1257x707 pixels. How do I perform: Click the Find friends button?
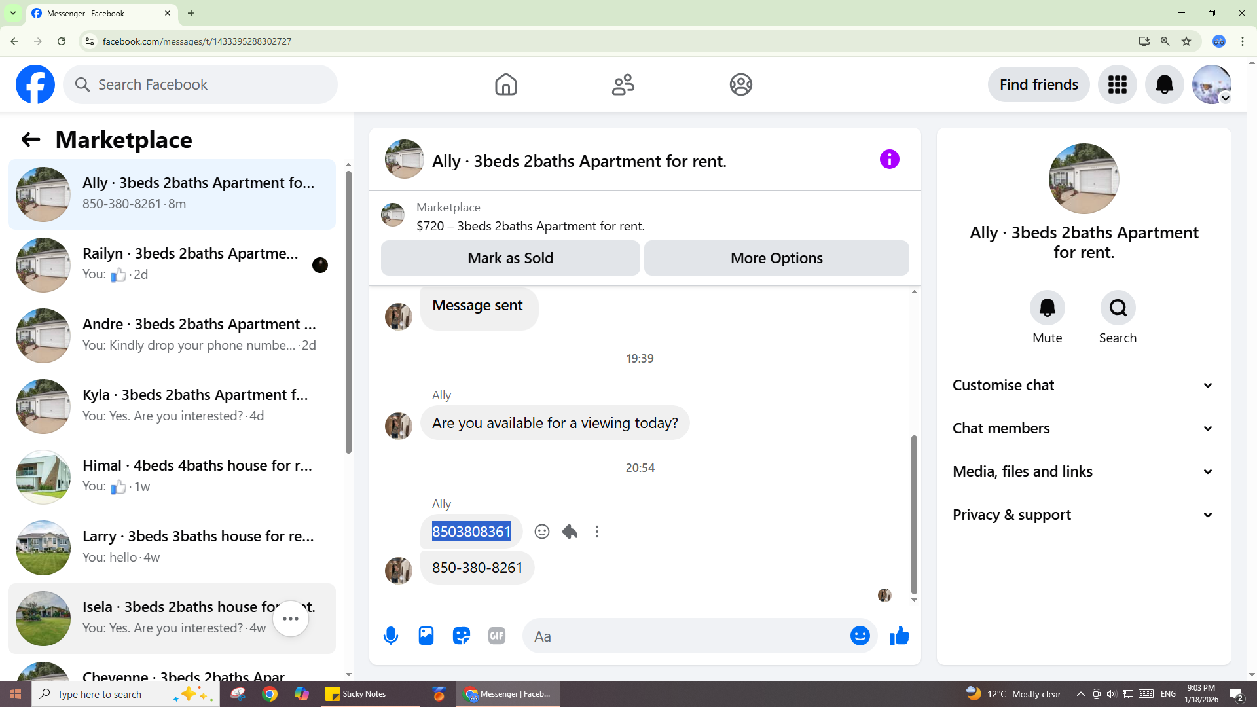click(1038, 84)
